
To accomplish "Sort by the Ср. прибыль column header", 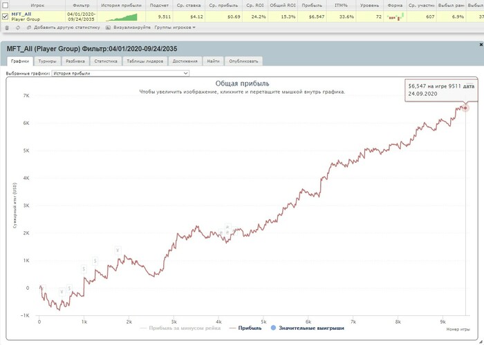I will (223, 6).
